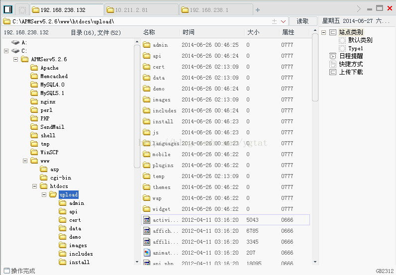Select the SendMail folder icon in tree
Screen dimensions: 396x275
(x=34, y=127)
